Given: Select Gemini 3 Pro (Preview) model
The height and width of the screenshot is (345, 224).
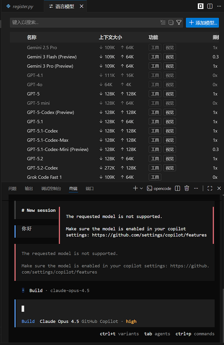Looking at the screenshot, I should (x=114, y=66).
